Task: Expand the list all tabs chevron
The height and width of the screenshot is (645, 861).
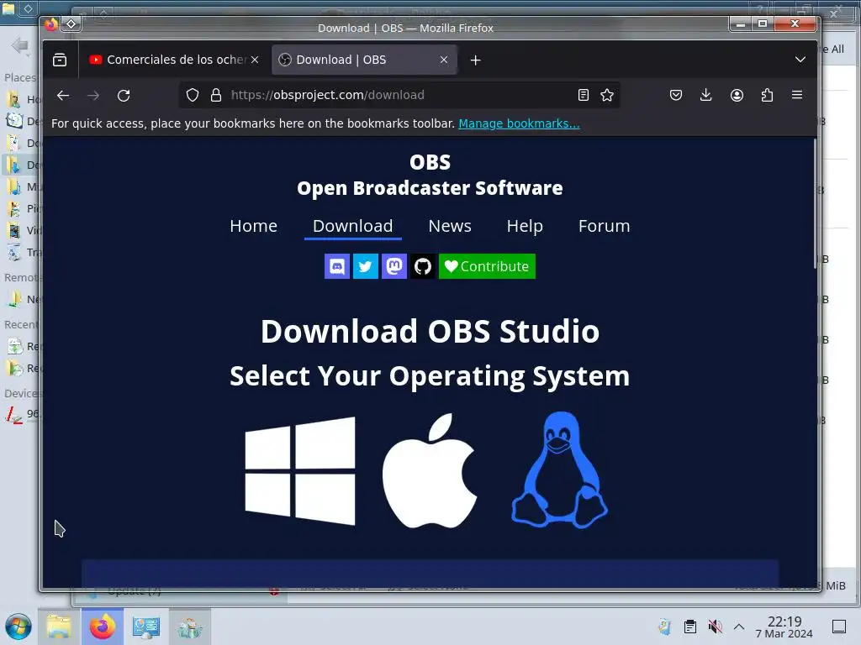Action: [800, 60]
